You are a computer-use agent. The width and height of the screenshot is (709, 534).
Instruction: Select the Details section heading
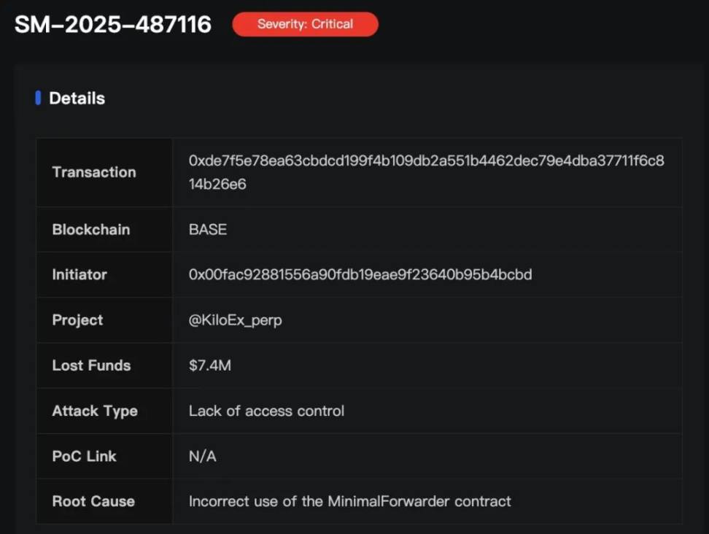click(x=77, y=98)
